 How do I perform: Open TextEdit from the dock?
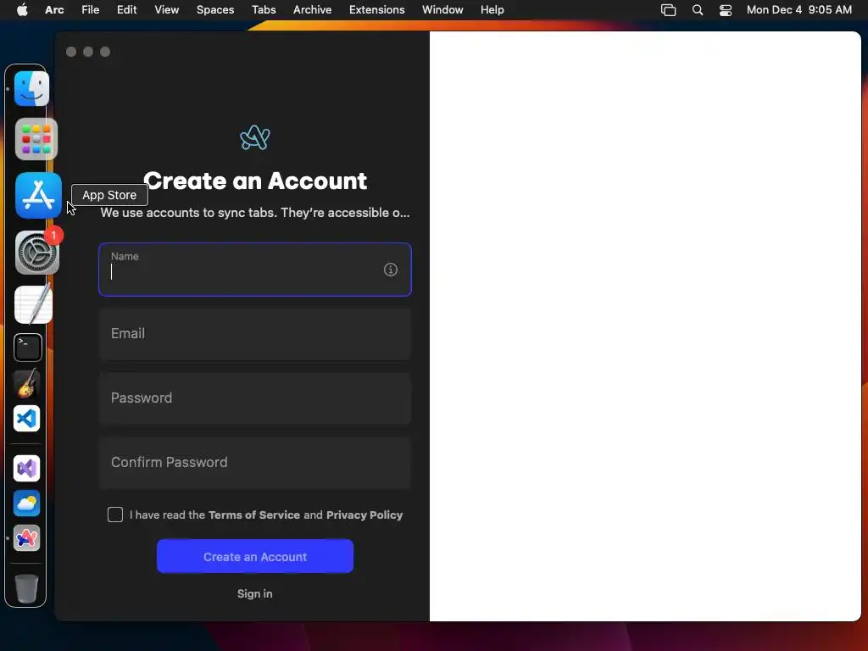33,304
